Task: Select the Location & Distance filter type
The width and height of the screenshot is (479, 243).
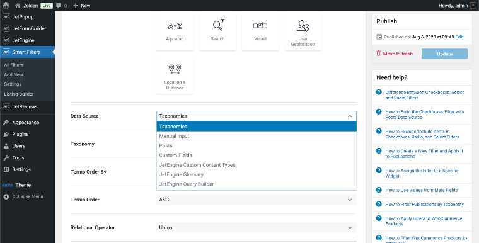Action: [x=175, y=76]
